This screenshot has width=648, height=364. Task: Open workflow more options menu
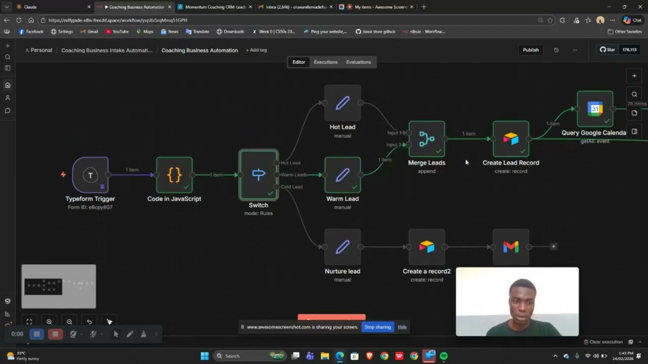point(575,50)
